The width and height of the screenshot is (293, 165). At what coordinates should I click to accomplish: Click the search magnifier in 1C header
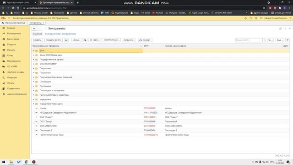261,18
